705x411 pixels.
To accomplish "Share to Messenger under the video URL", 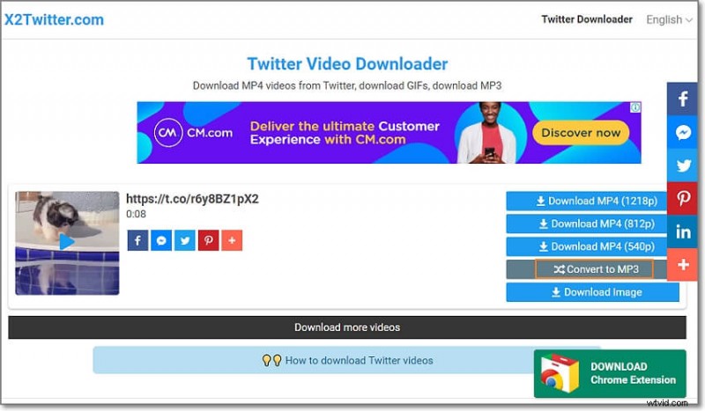I will pyautogui.click(x=161, y=240).
